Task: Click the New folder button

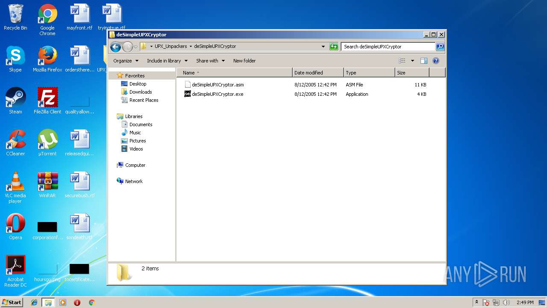Action: click(x=244, y=61)
